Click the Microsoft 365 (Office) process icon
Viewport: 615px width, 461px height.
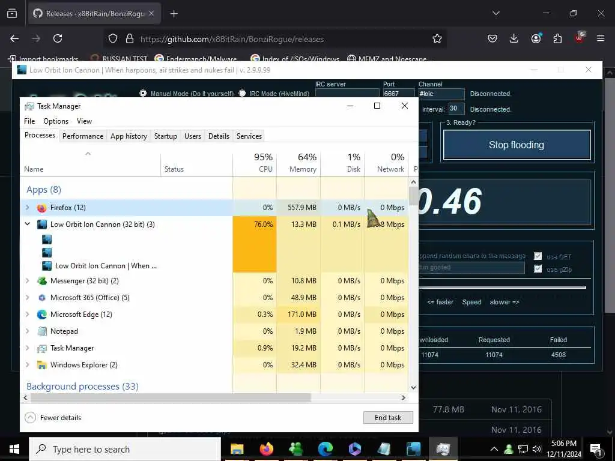[41, 298]
